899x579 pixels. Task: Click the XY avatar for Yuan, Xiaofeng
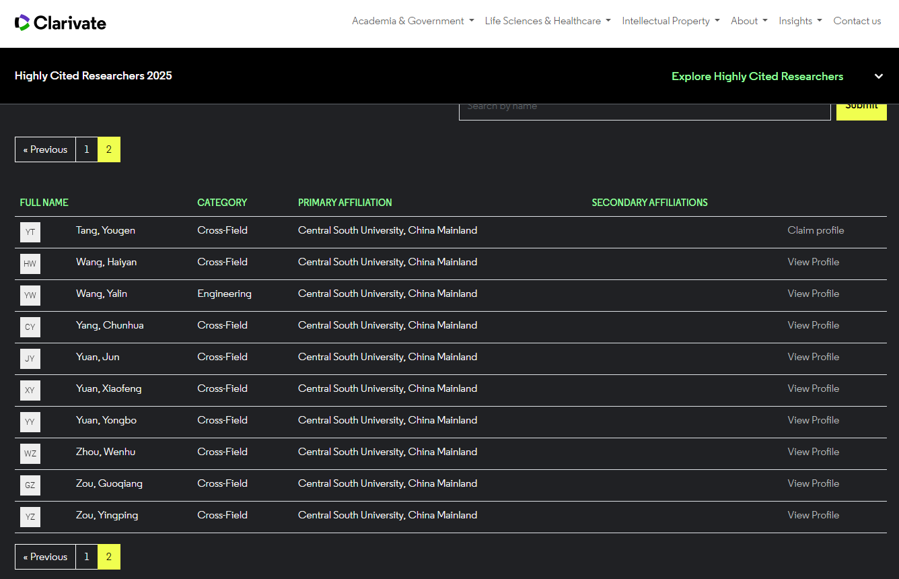(30, 390)
